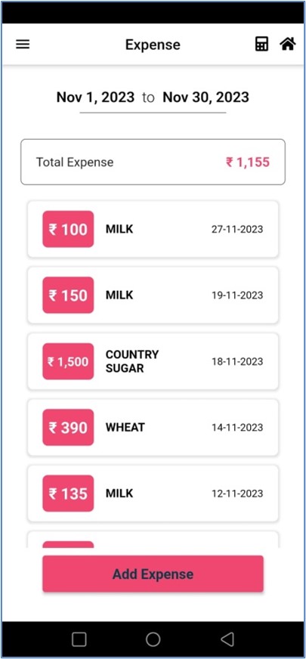Select the ₹ 390 amount badge
306x659 pixels.
click(68, 428)
